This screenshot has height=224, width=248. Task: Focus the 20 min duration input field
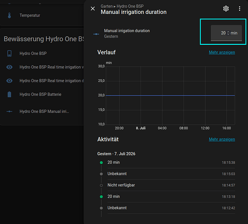pos(226,33)
